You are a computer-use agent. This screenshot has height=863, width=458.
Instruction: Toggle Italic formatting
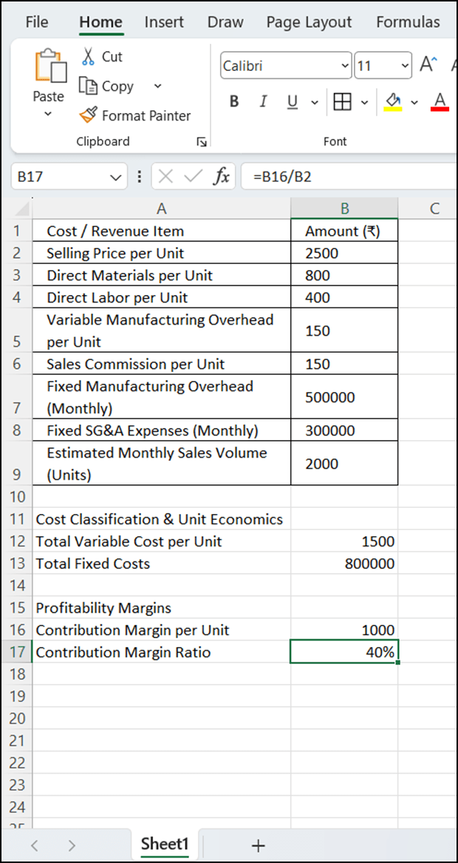264,102
